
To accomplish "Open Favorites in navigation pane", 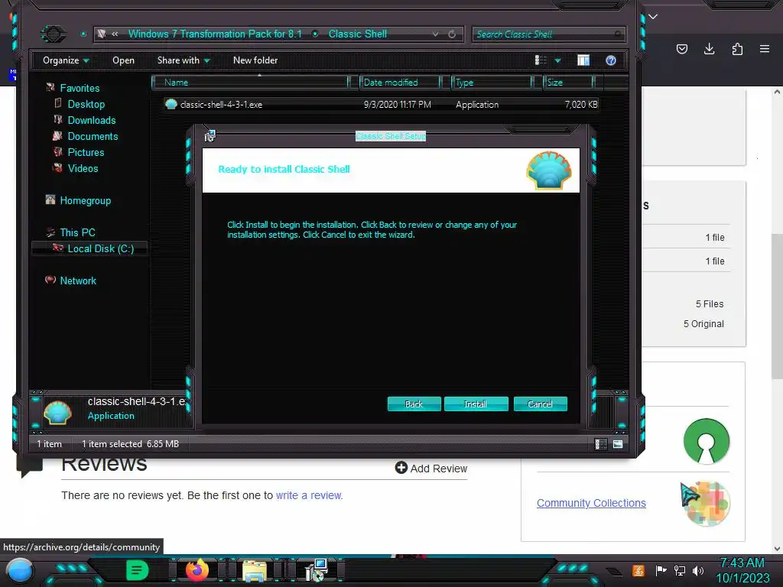I will point(80,88).
